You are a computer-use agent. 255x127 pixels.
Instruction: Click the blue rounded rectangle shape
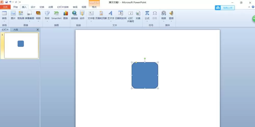coord(145,75)
